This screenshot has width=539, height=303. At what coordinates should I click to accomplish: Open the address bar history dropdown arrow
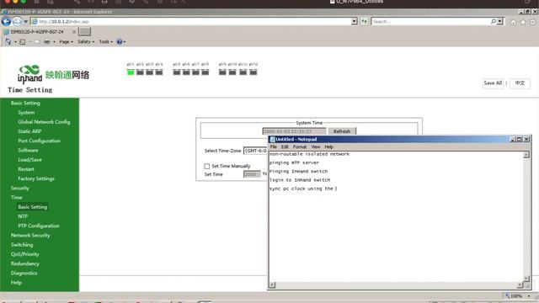[x=354, y=21]
